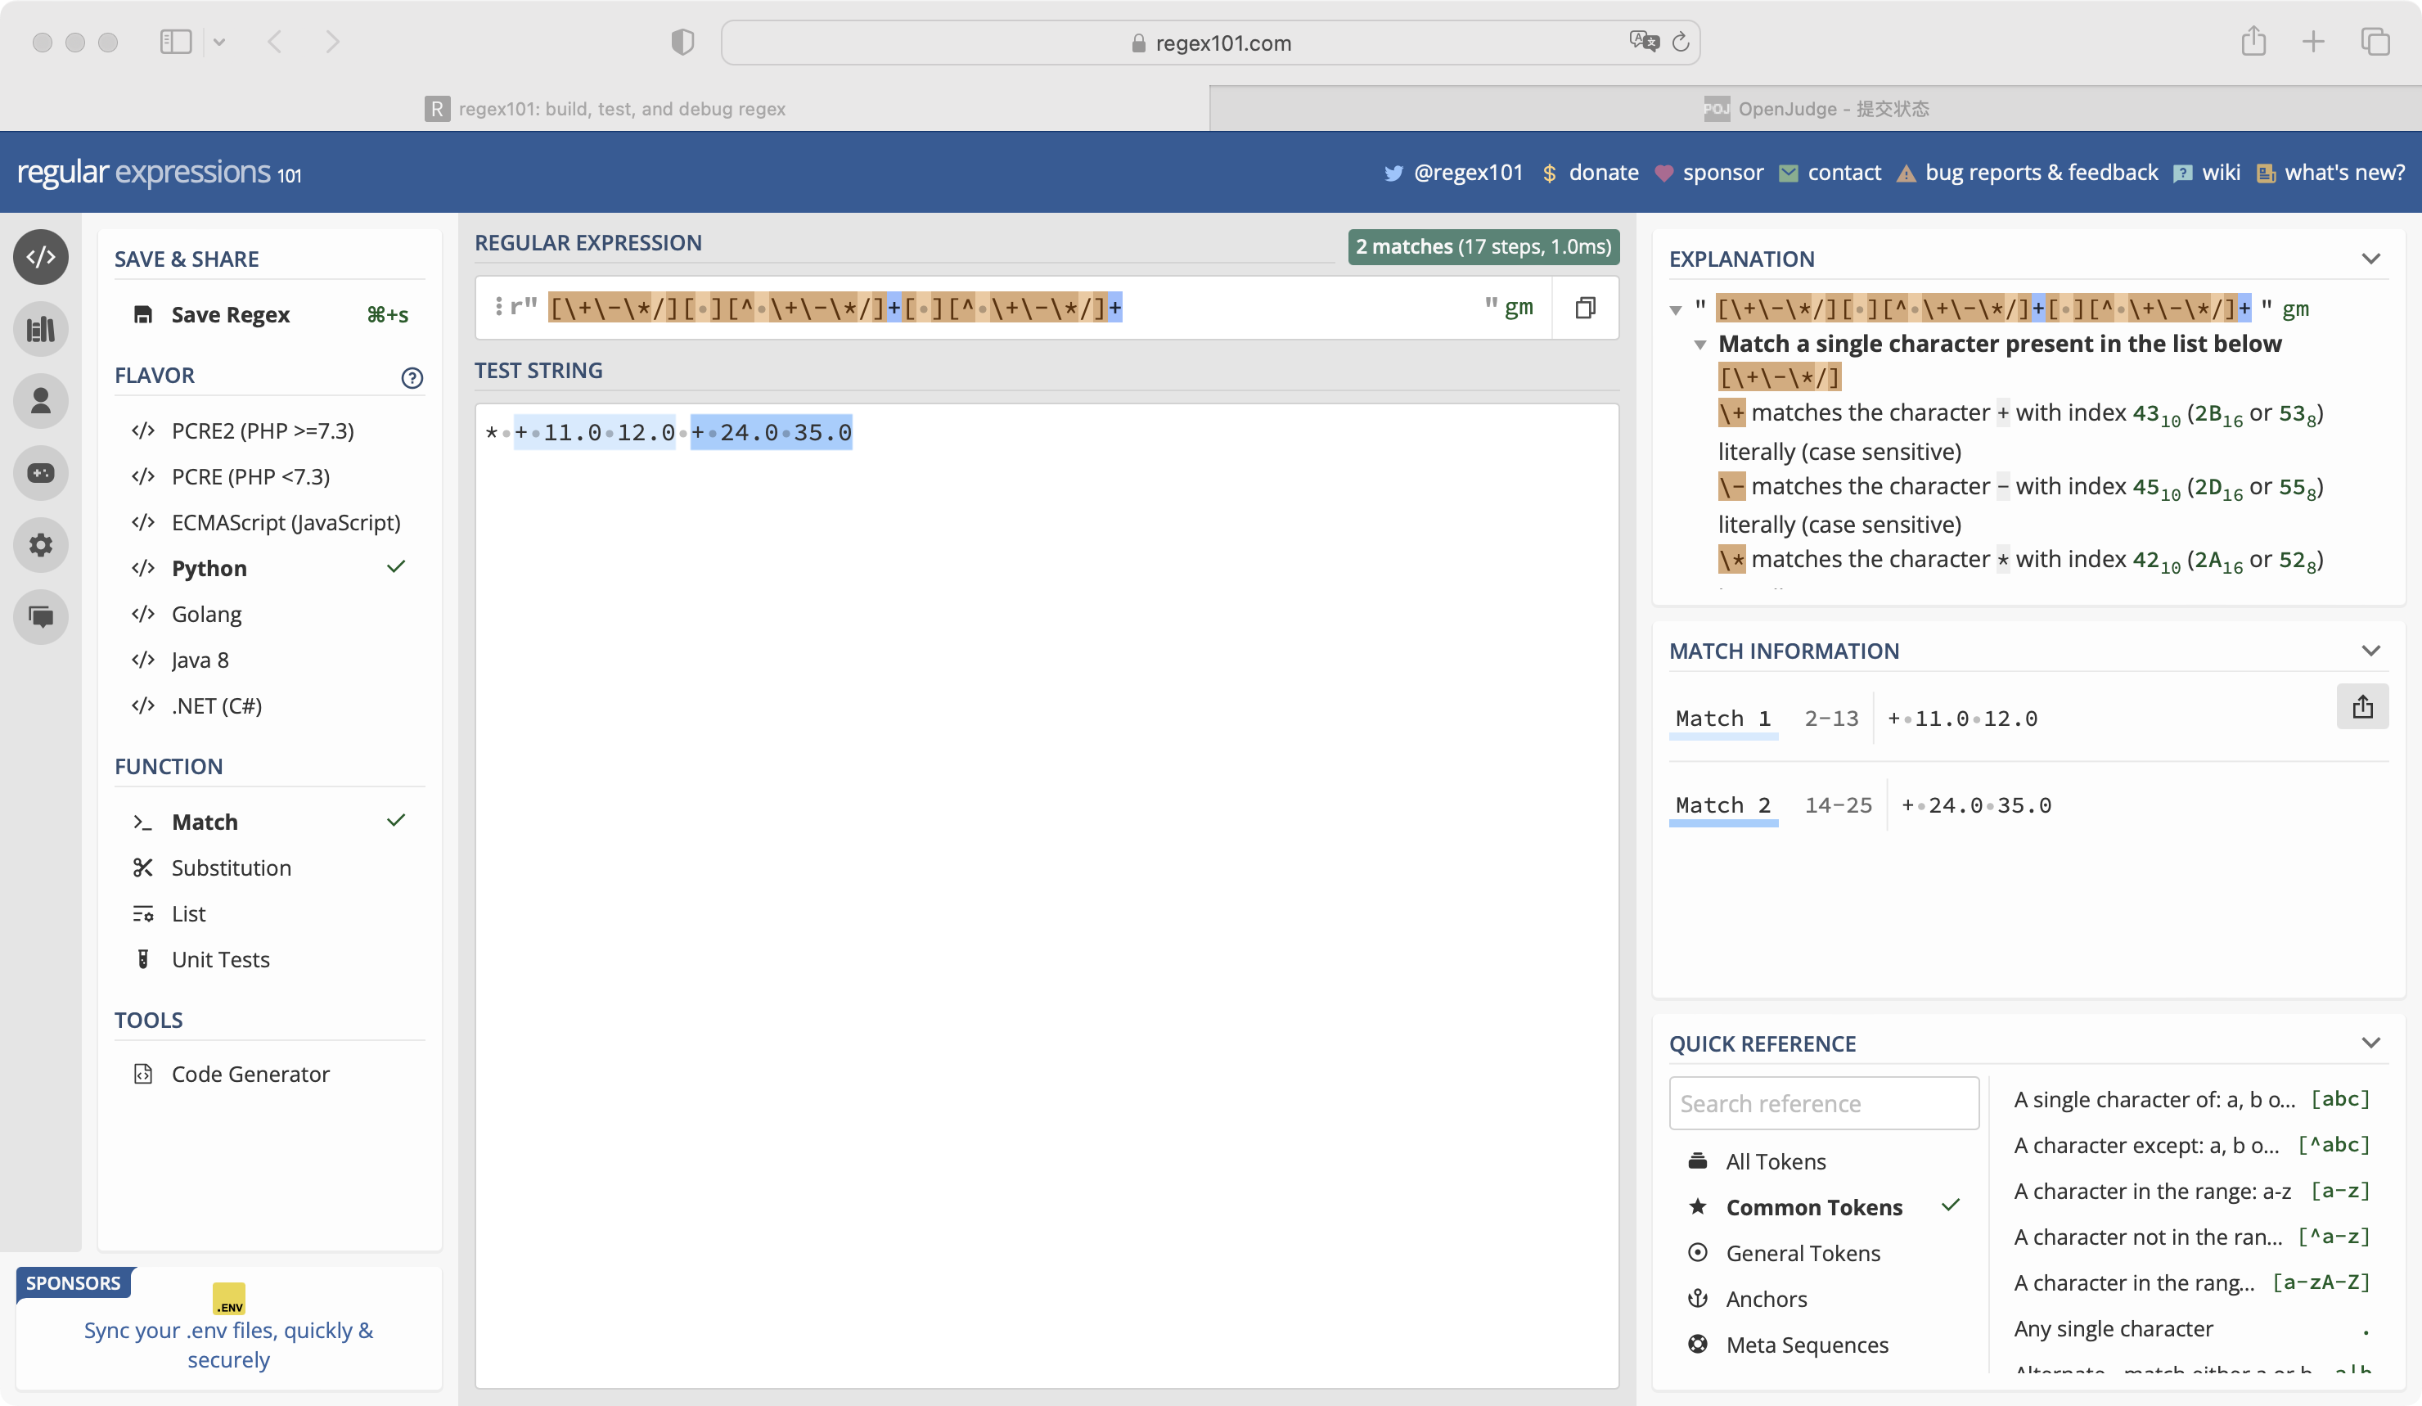
Task: Open the chat bubble sidebar icon
Action: 40,616
